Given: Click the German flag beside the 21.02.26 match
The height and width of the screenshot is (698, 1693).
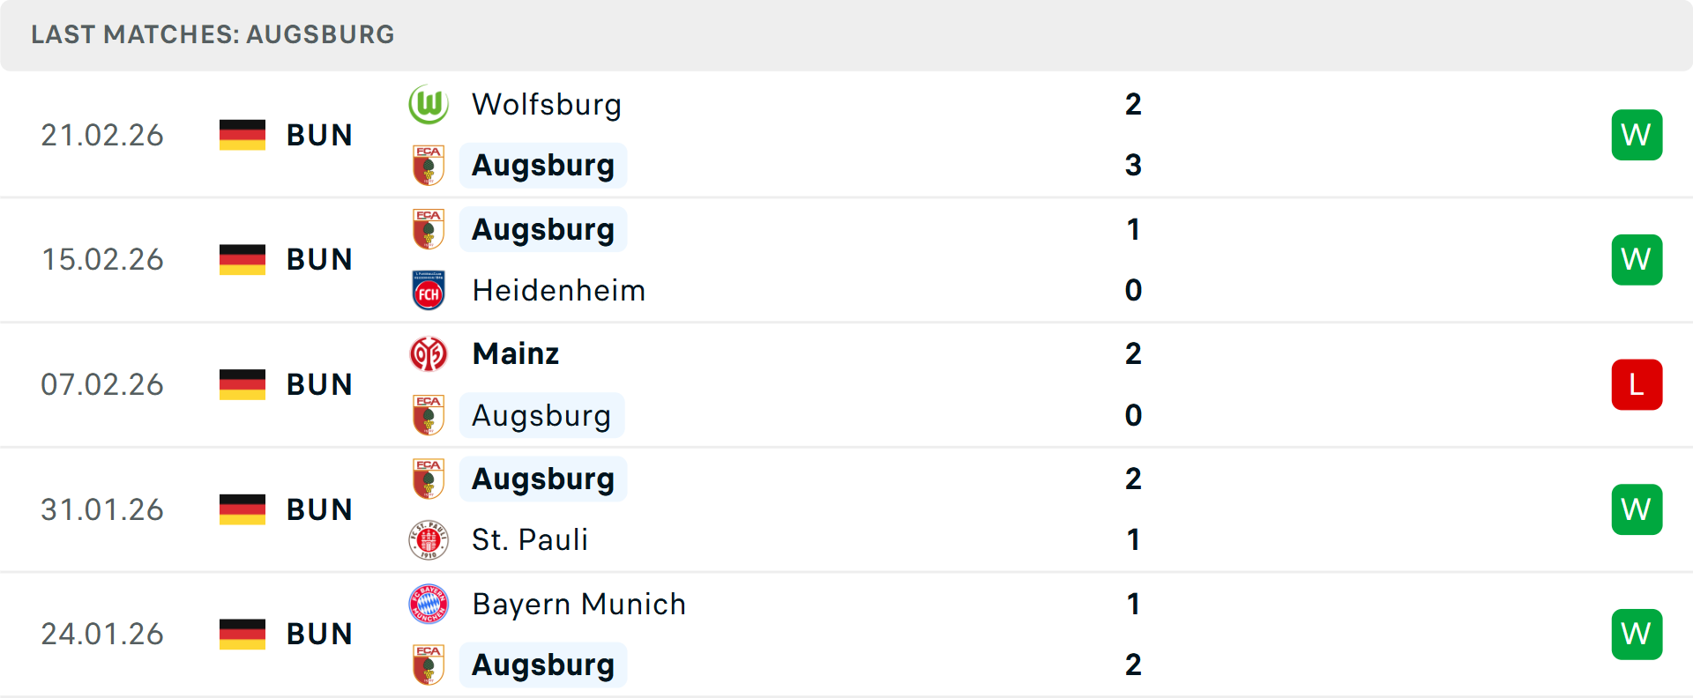Looking at the screenshot, I should point(242,134).
